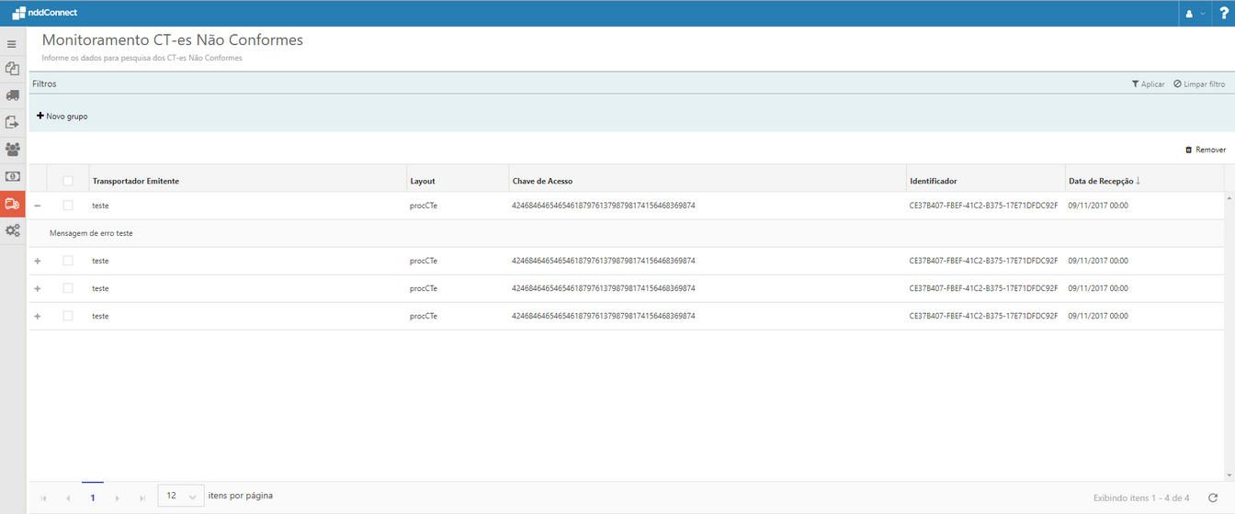Open the settings gears sidebar icon
This screenshot has height=514, width=1235.
(12, 230)
